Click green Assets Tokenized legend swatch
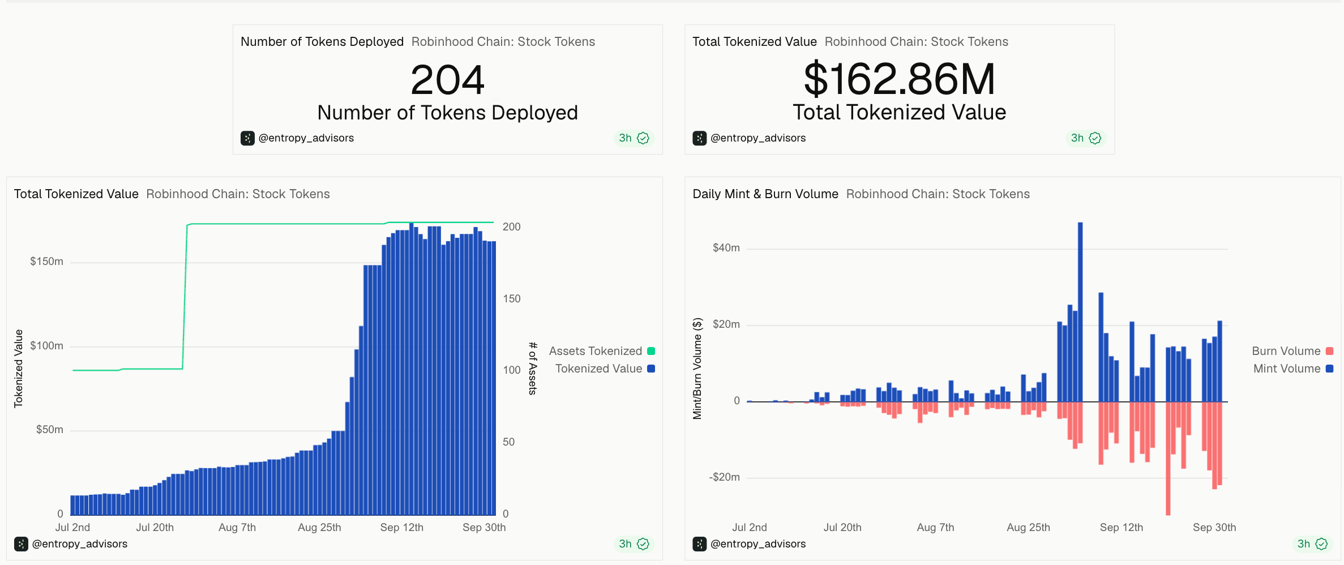The image size is (1344, 565). pyautogui.click(x=651, y=351)
